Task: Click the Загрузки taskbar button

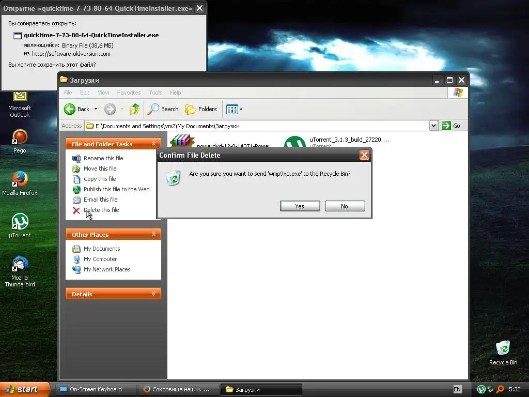Action: pyautogui.click(x=261, y=389)
